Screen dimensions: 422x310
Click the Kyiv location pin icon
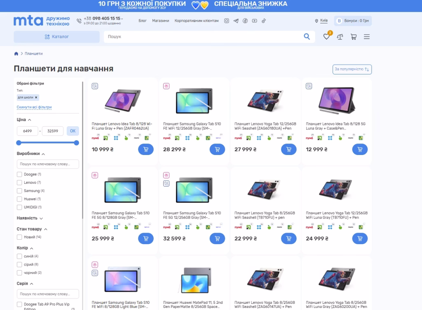coord(316,21)
